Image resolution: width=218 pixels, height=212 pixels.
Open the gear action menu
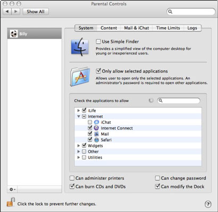[x=12, y=189]
